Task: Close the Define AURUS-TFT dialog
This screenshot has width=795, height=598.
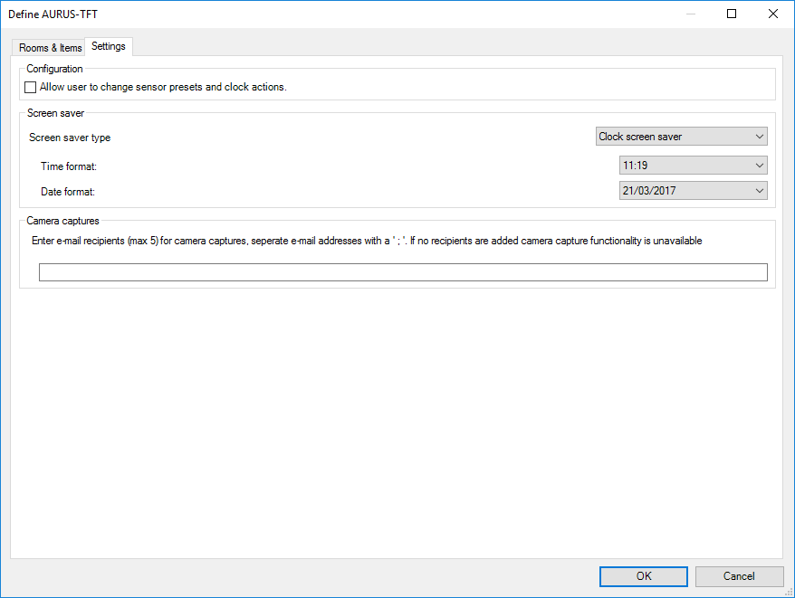Action: 772,14
